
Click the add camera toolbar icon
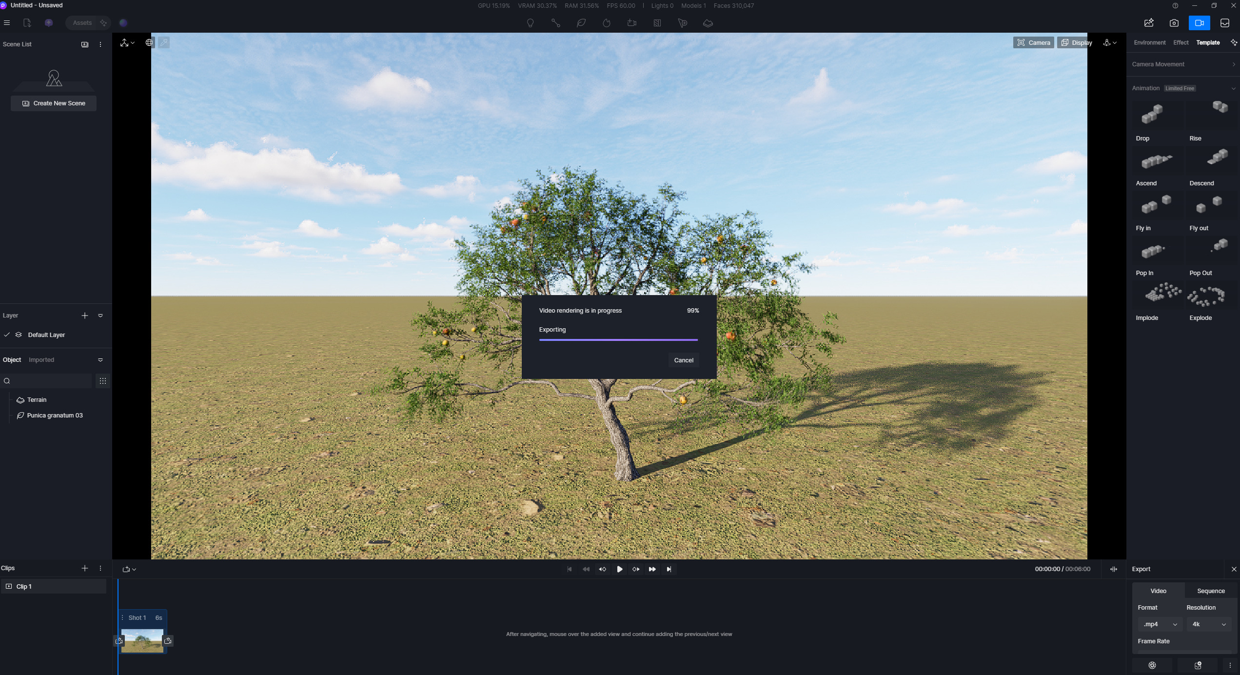click(631, 23)
